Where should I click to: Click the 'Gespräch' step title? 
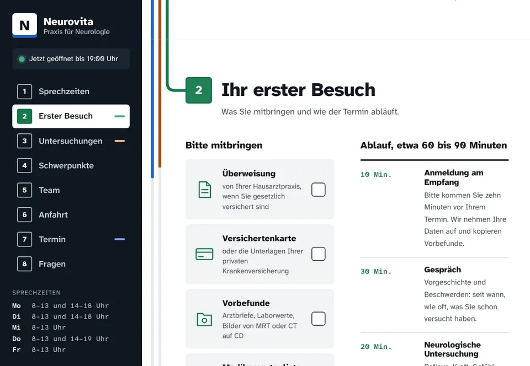[442, 270]
